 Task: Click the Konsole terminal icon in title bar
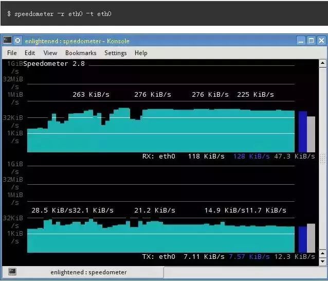click(x=7, y=40)
